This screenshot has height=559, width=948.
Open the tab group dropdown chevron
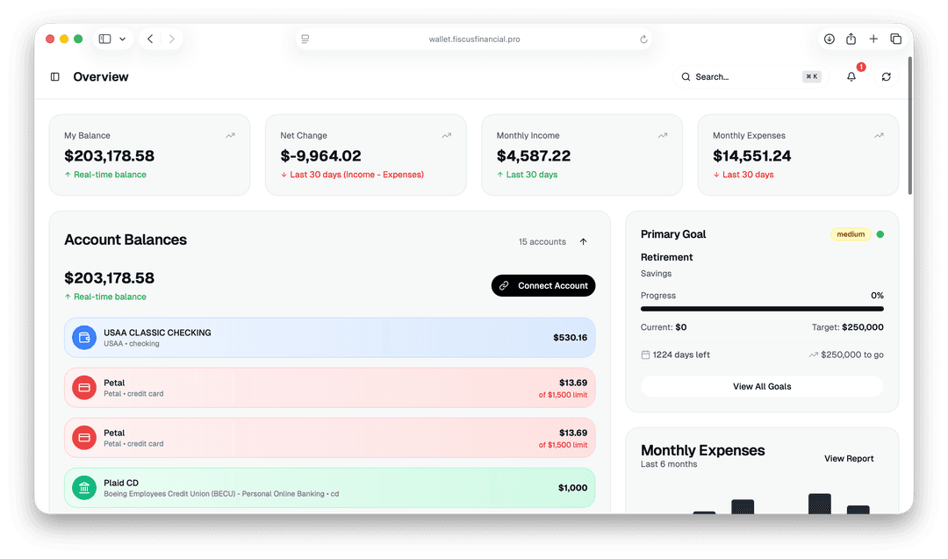click(122, 39)
